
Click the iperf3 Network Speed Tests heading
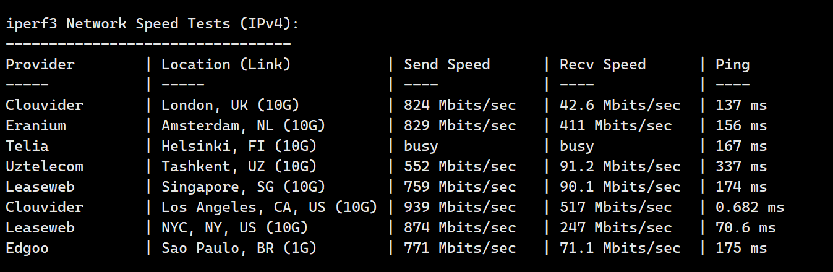[x=153, y=24]
